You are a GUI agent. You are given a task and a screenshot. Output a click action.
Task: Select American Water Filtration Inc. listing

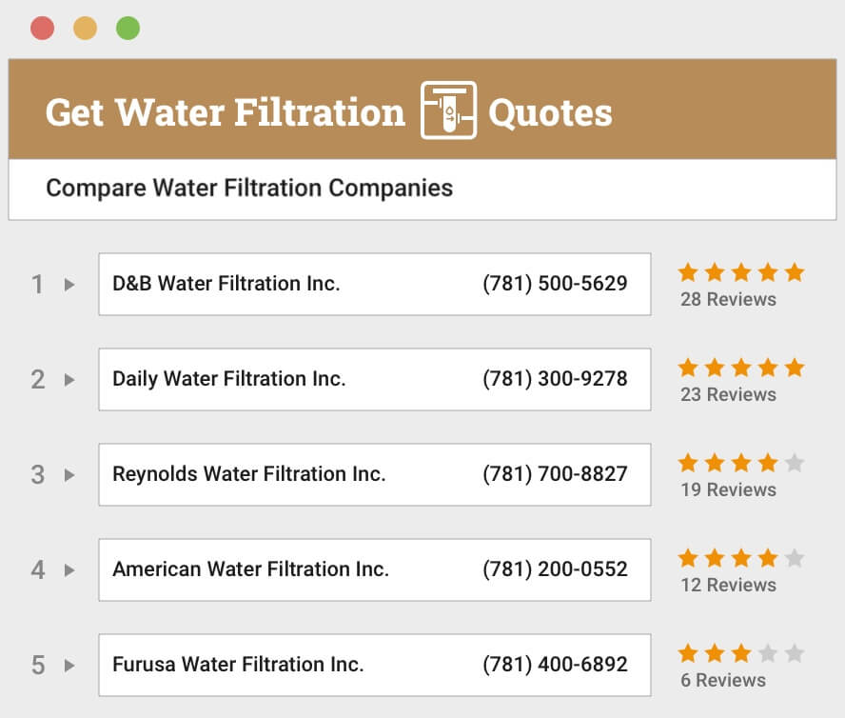(374, 569)
